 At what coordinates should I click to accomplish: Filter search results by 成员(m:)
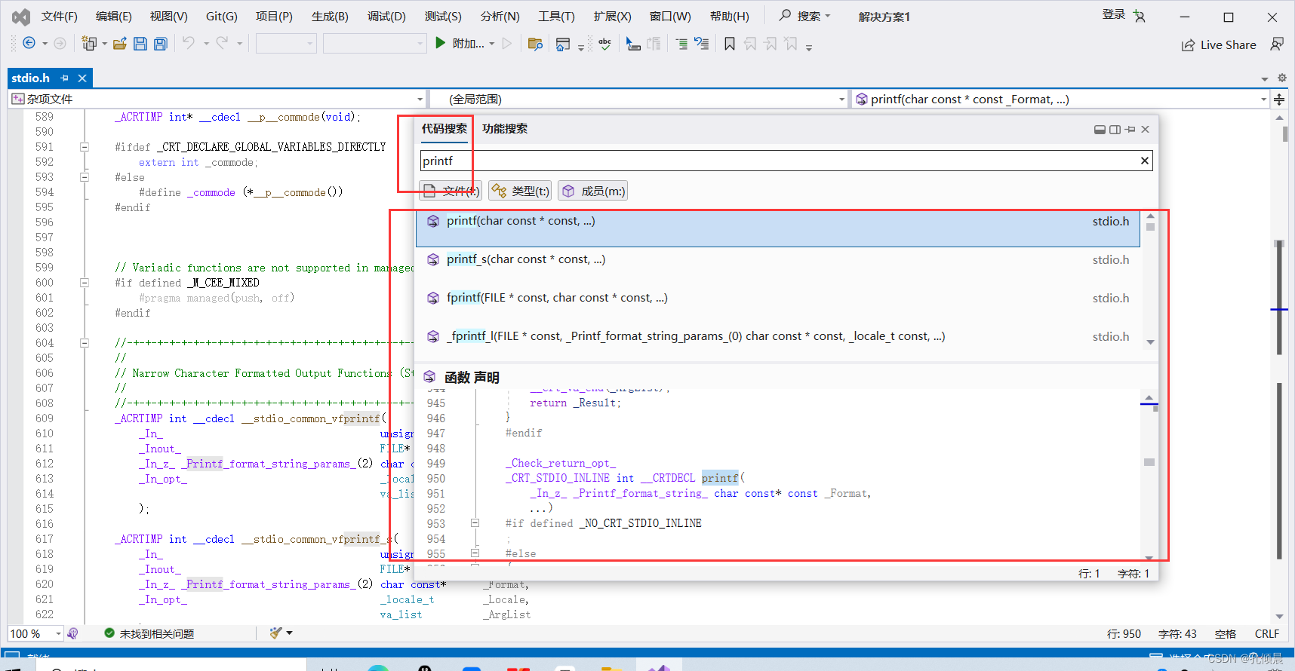point(592,191)
